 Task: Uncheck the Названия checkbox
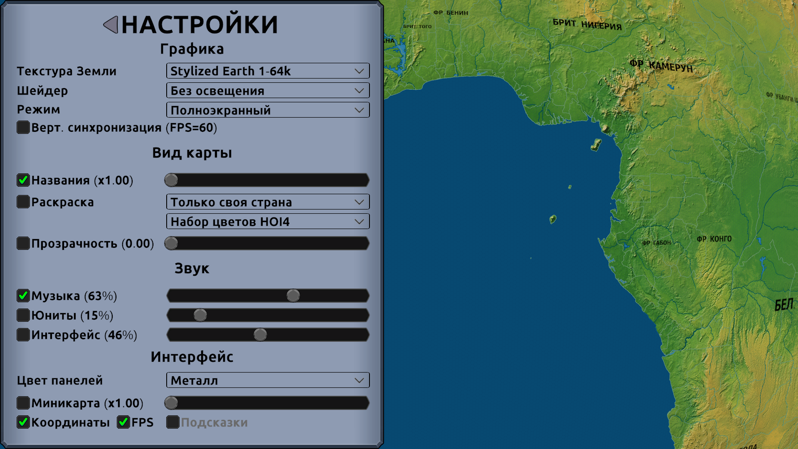tap(23, 180)
